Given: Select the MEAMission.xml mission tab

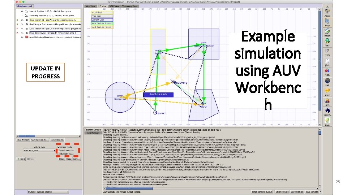Looking at the screenshot, I should pos(24,6).
